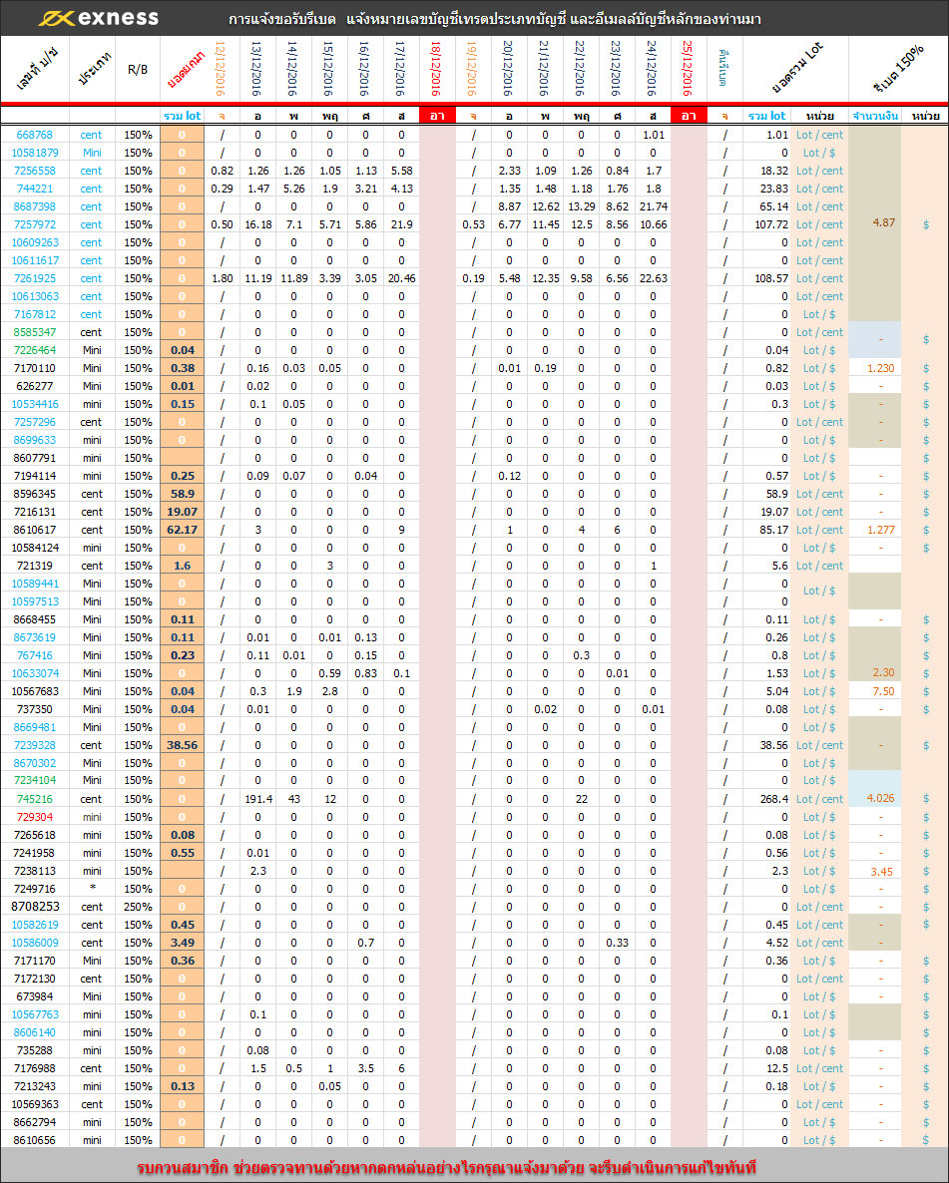Click the lot value 22.63
This screenshot has height=1183, width=949.
pyautogui.click(x=653, y=279)
